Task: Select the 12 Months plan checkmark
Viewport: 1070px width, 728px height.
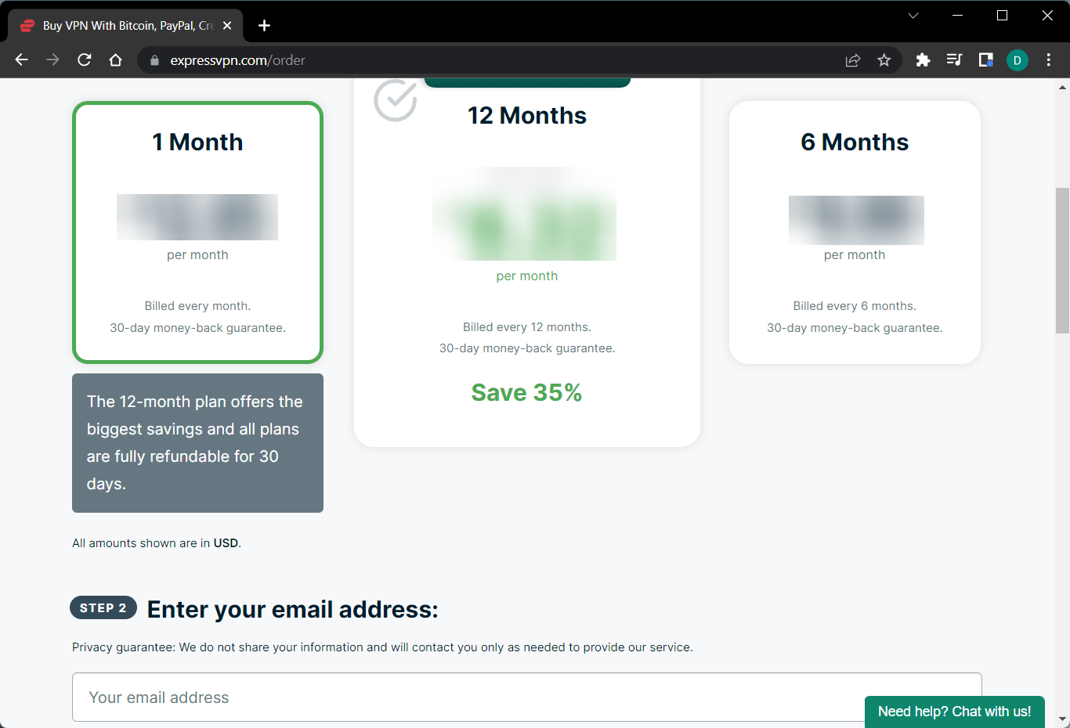Action: click(x=395, y=100)
